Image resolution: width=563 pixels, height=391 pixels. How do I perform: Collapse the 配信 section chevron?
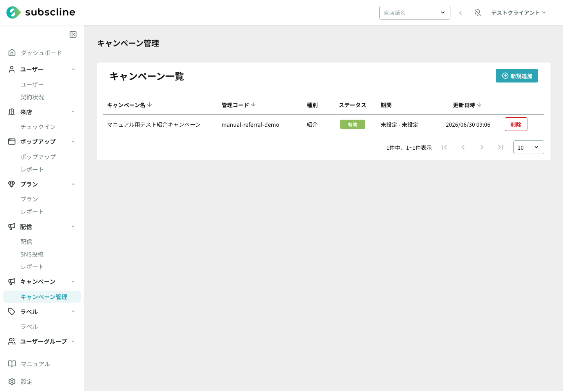point(73,227)
